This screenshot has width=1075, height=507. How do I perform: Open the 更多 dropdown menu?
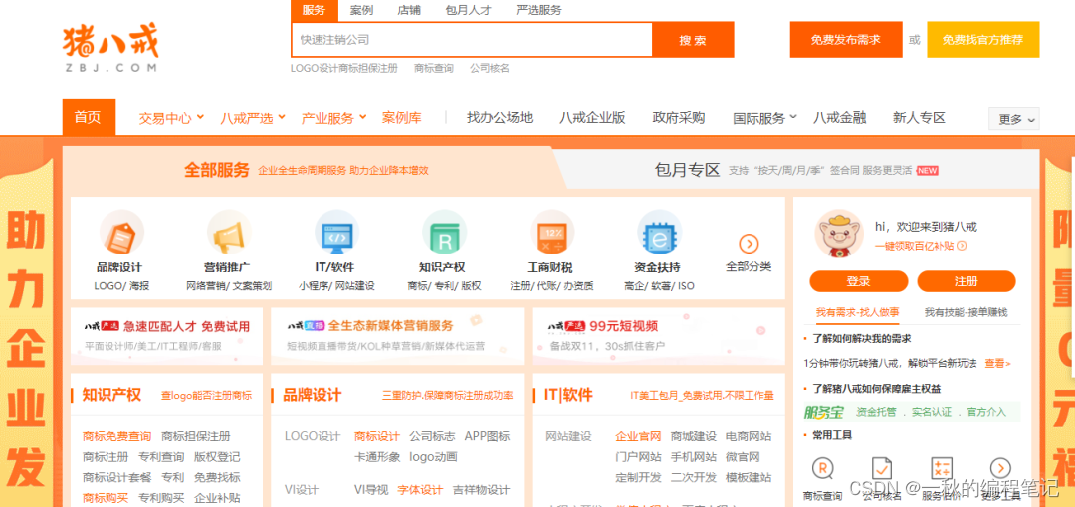click(1014, 119)
